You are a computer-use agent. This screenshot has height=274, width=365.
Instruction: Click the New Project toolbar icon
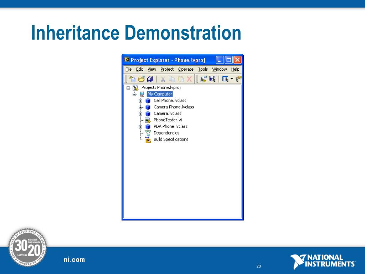point(132,79)
